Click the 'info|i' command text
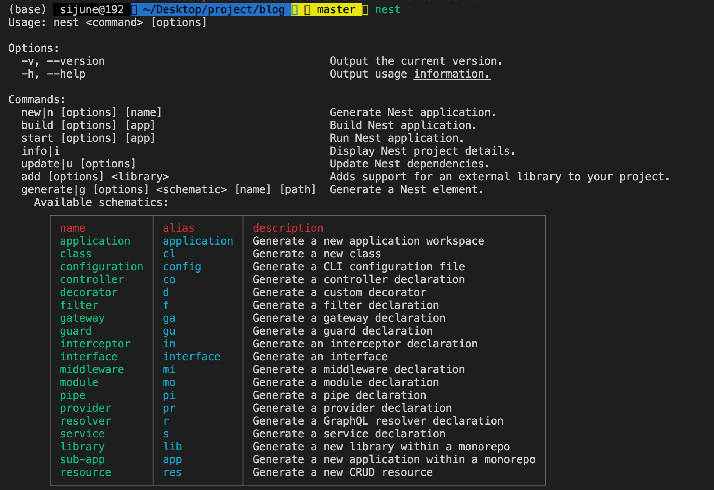Viewport: 714px width, 490px height. click(x=41, y=151)
